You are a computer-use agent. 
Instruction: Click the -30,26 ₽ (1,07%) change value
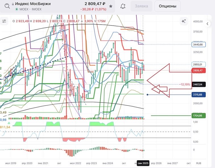click(x=93, y=9)
